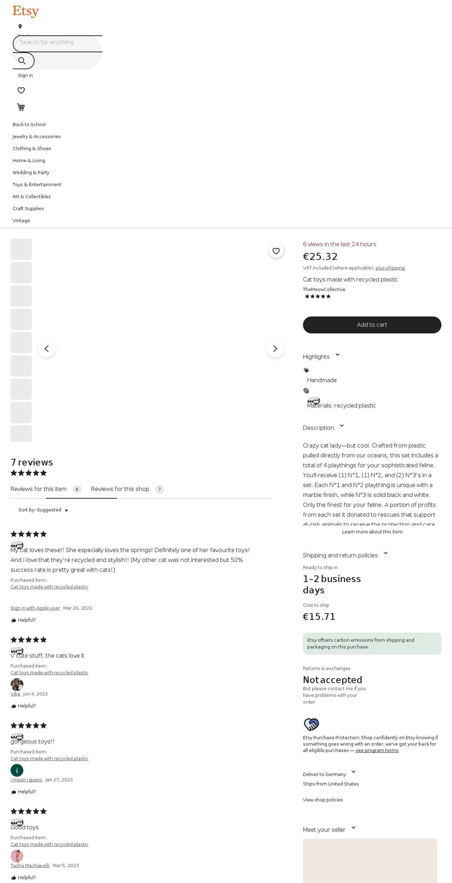Go back in carousel with the left arrow
The width and height of the screenshot is (452, 883).
click(46, 348)
